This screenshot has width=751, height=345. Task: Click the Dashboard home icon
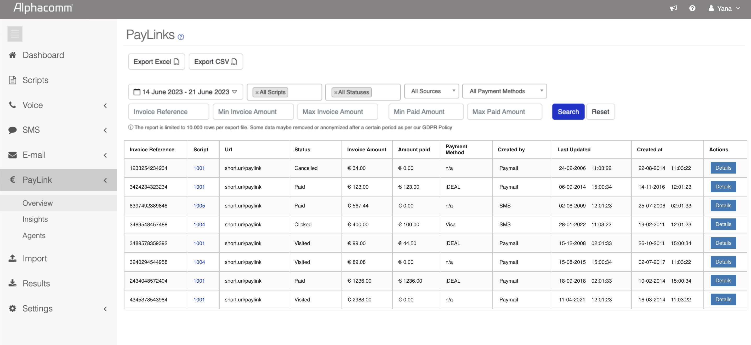pyautogui.click(x=13, y=55)
